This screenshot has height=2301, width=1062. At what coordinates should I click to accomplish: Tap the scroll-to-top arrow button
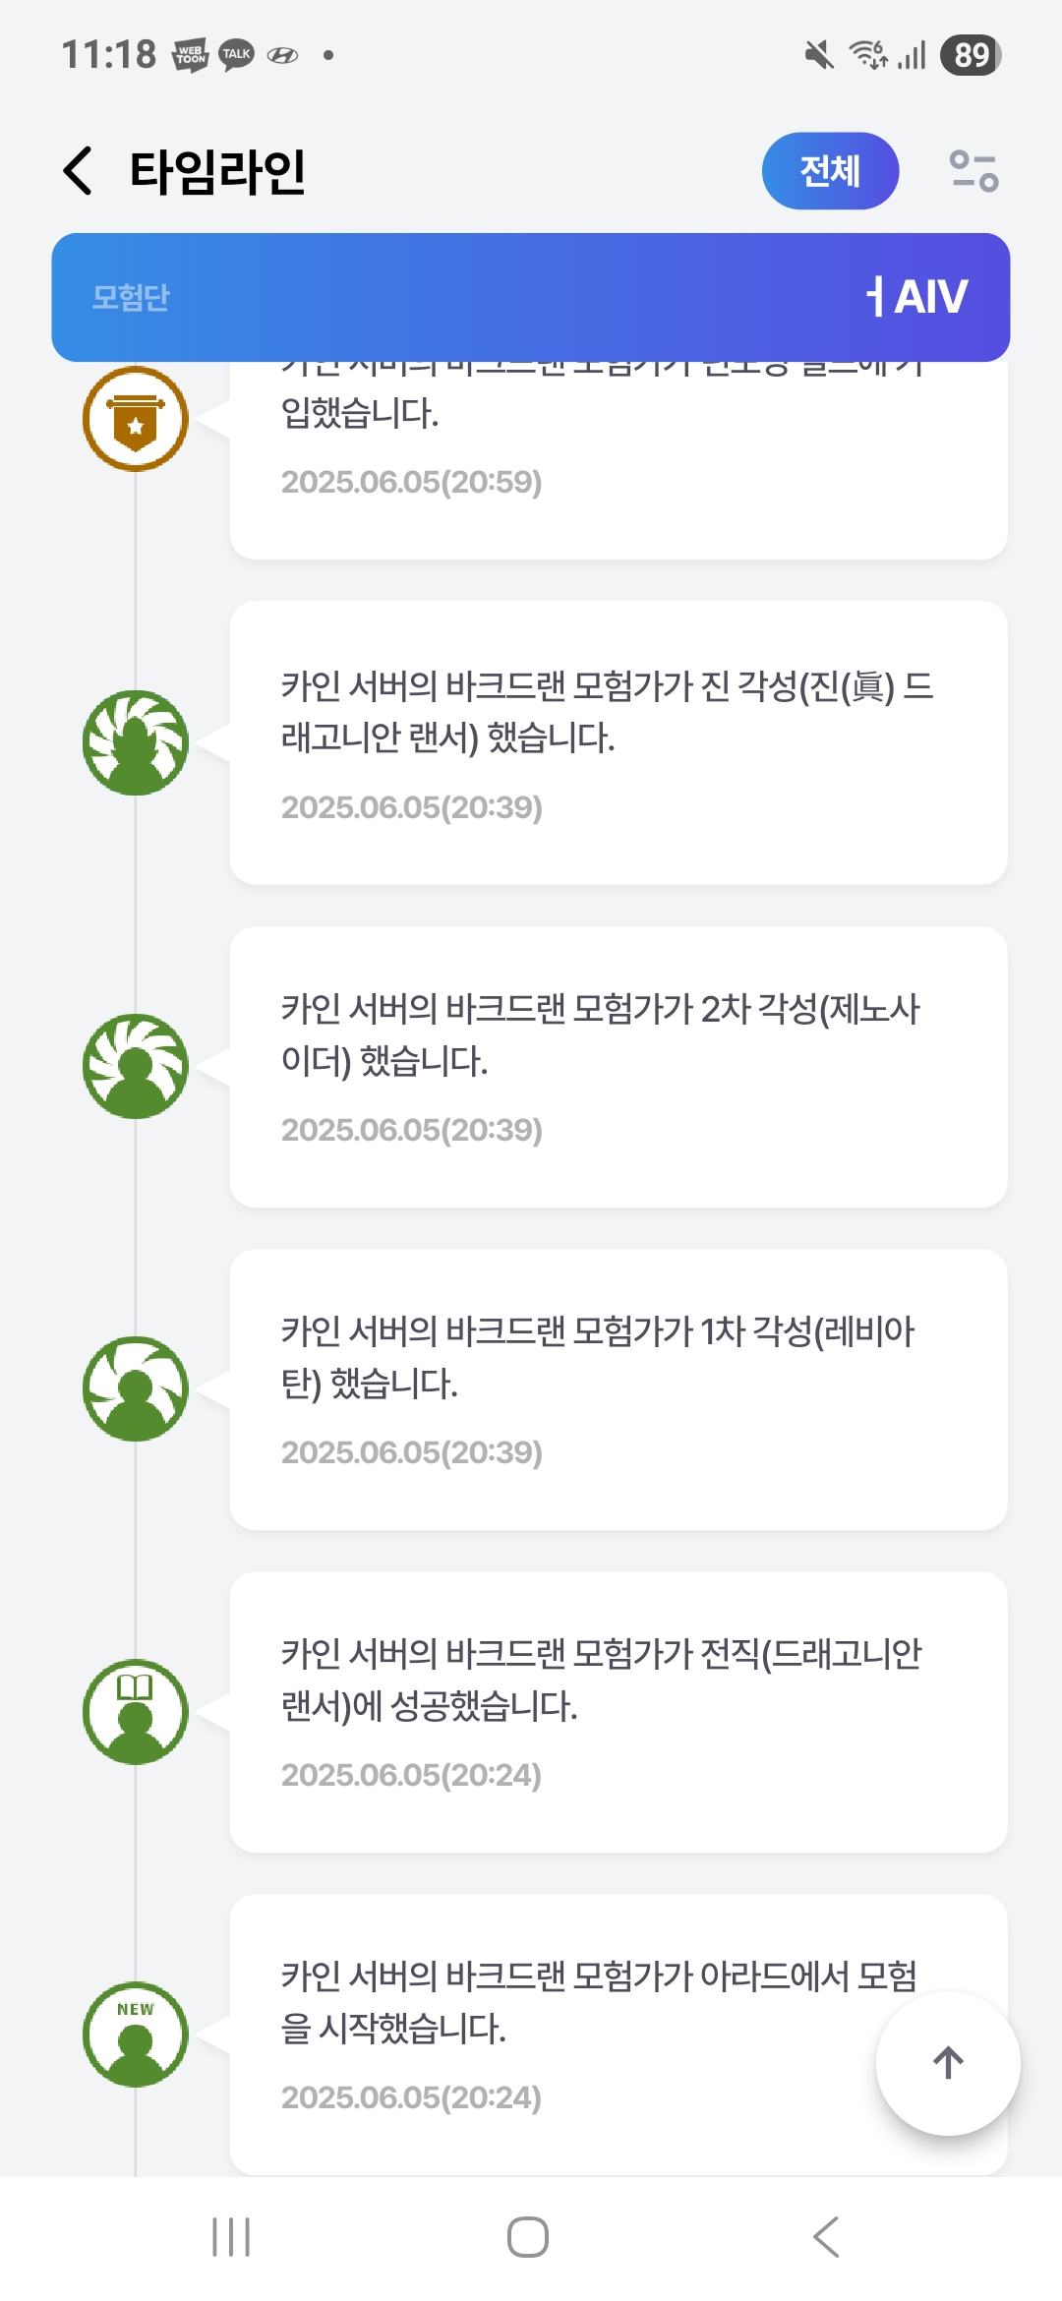[947, 2063]
